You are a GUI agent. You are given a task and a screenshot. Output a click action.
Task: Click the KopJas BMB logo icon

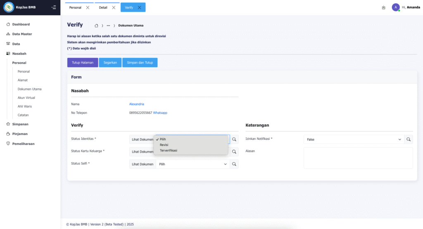point(9,7)
